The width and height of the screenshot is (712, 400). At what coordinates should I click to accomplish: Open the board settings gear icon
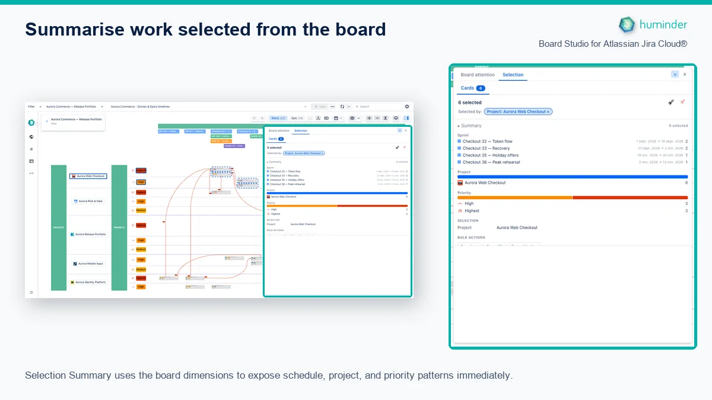407,107
